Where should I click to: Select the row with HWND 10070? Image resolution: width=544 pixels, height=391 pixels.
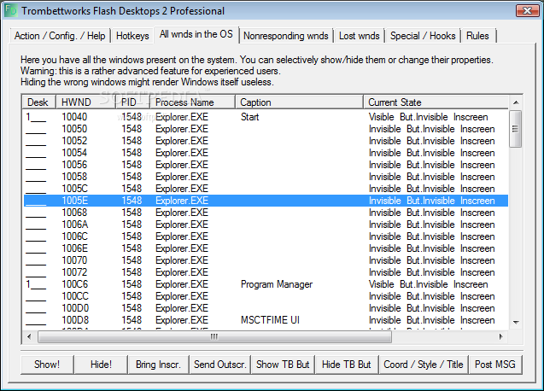(266, 260)
